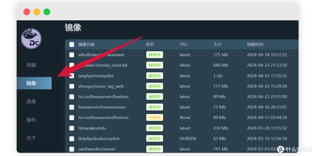Viewport: 315px width, 156px height.
Task: Click the UGREEN tag cell
Action: [188, 138]
